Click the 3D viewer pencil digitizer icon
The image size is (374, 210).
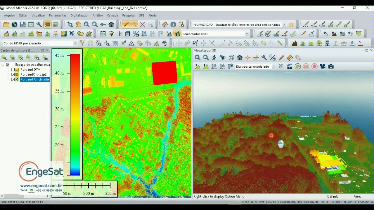(282, 57)
